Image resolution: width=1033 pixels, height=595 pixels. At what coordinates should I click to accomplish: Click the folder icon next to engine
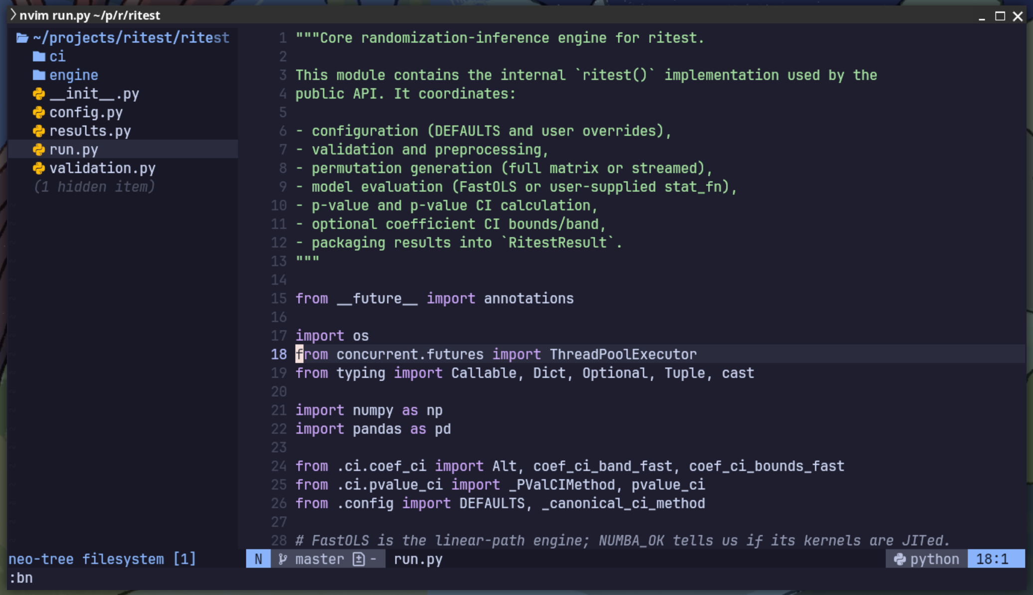(39, 74)
